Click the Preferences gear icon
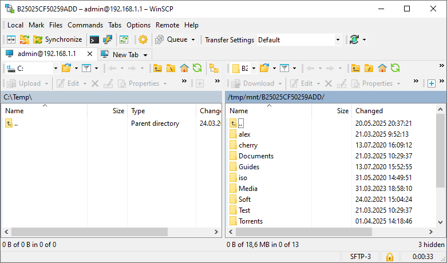The height and width of the screenshot is (263, 447). click(x=143, y=40)
